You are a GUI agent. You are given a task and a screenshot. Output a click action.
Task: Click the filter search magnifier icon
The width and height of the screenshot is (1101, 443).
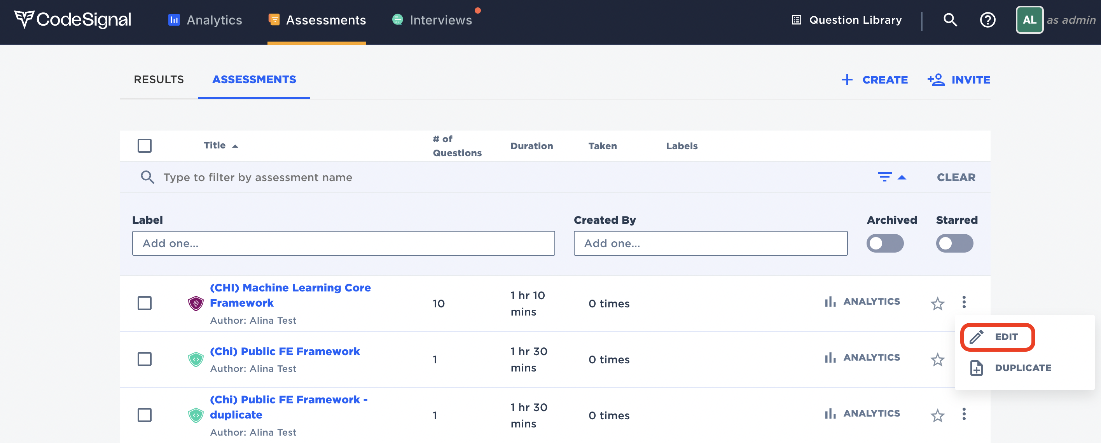point(147,177)
